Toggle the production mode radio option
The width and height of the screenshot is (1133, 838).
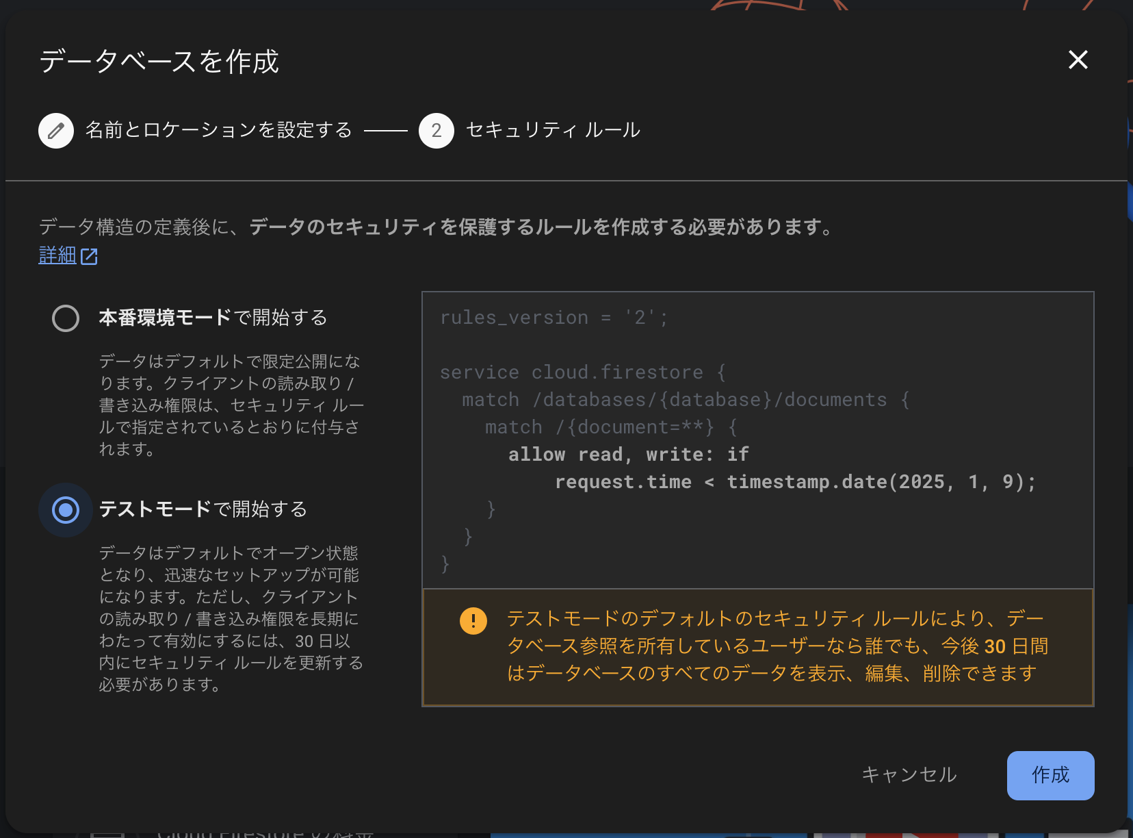65,318
